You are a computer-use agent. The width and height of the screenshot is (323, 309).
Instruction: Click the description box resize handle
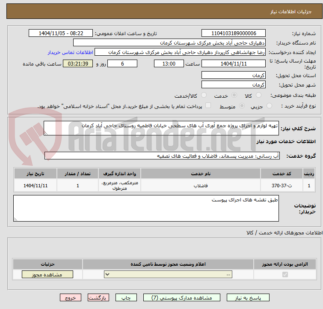pyautogui.click(x=46, y=133)
